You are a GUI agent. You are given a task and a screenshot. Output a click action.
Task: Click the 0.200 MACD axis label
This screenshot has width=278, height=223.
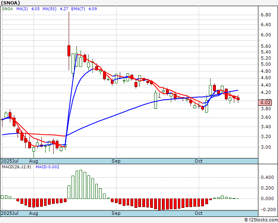(267, 188)
